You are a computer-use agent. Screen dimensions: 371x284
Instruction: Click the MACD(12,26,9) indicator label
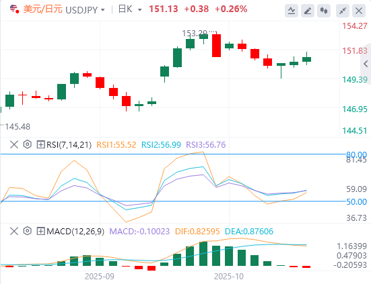click(75, 232)
